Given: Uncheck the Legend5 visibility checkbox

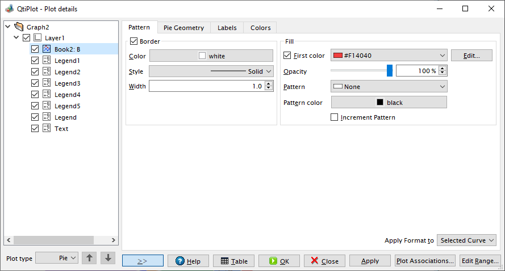Looking at the screenshot, I should 35,106.
